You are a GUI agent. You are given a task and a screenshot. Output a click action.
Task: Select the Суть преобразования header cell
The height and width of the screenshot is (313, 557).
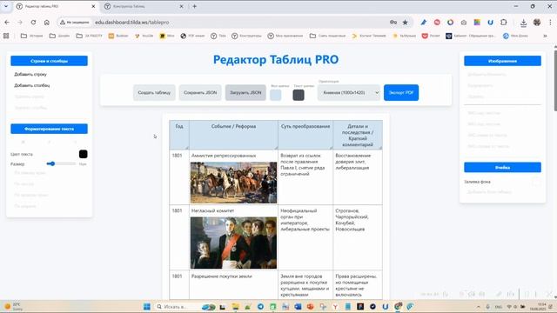pyautogui.click(x=305, y=135)
